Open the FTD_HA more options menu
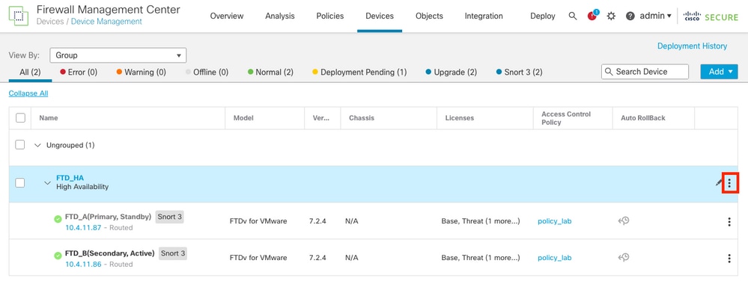The width and height of the screenshot is (748, 281). point(729,183)
